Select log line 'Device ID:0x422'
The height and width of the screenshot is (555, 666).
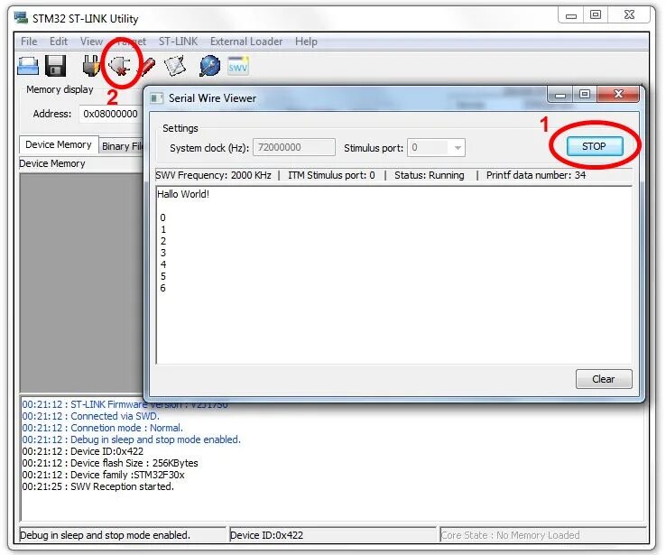coord(83,451)
